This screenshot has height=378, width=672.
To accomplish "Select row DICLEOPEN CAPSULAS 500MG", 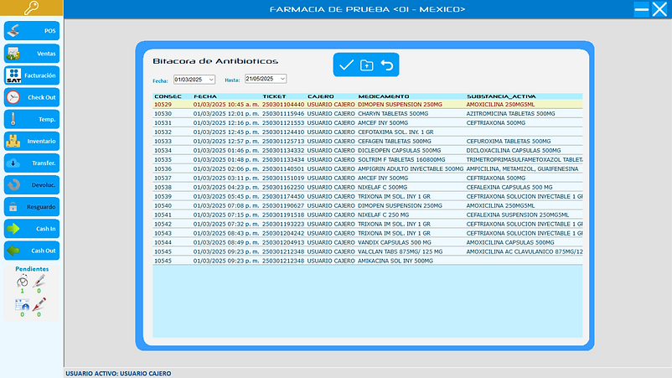I will tap(367, 150).
